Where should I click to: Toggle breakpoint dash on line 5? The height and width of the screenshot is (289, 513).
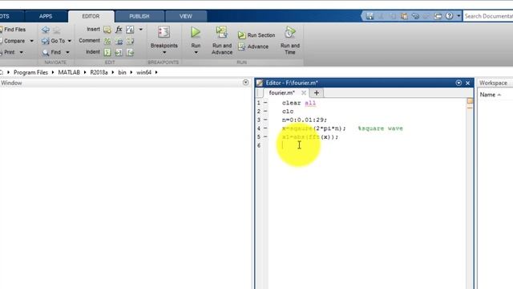[x=265, y=136]
